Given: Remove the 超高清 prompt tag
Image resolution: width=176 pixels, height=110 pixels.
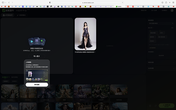Looking at the screenshot, I should tap(155, 37).
